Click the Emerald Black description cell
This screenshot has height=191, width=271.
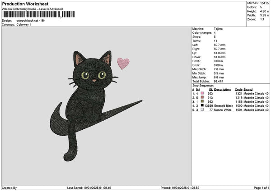coord(224,106)
